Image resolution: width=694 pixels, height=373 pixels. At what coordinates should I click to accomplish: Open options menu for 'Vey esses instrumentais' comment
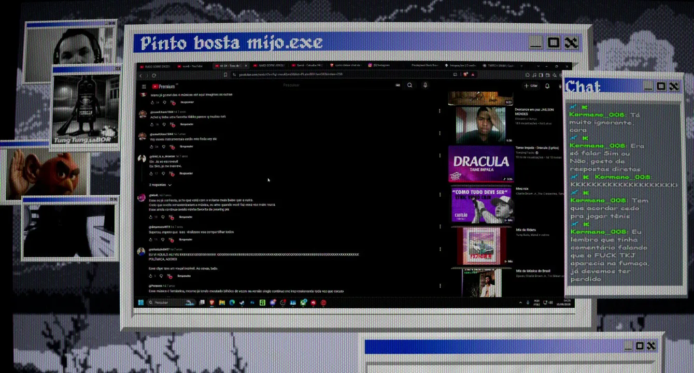(440, 133)
